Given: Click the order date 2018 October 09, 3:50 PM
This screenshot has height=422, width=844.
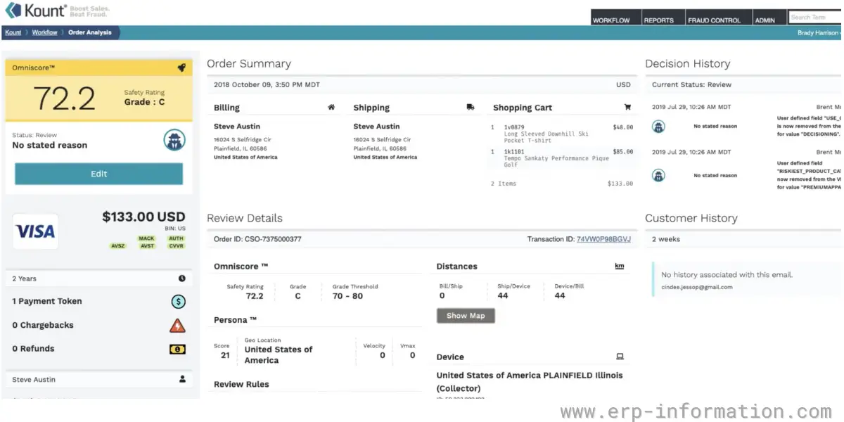Looking at the screenshot, I should tap(267, 84).
